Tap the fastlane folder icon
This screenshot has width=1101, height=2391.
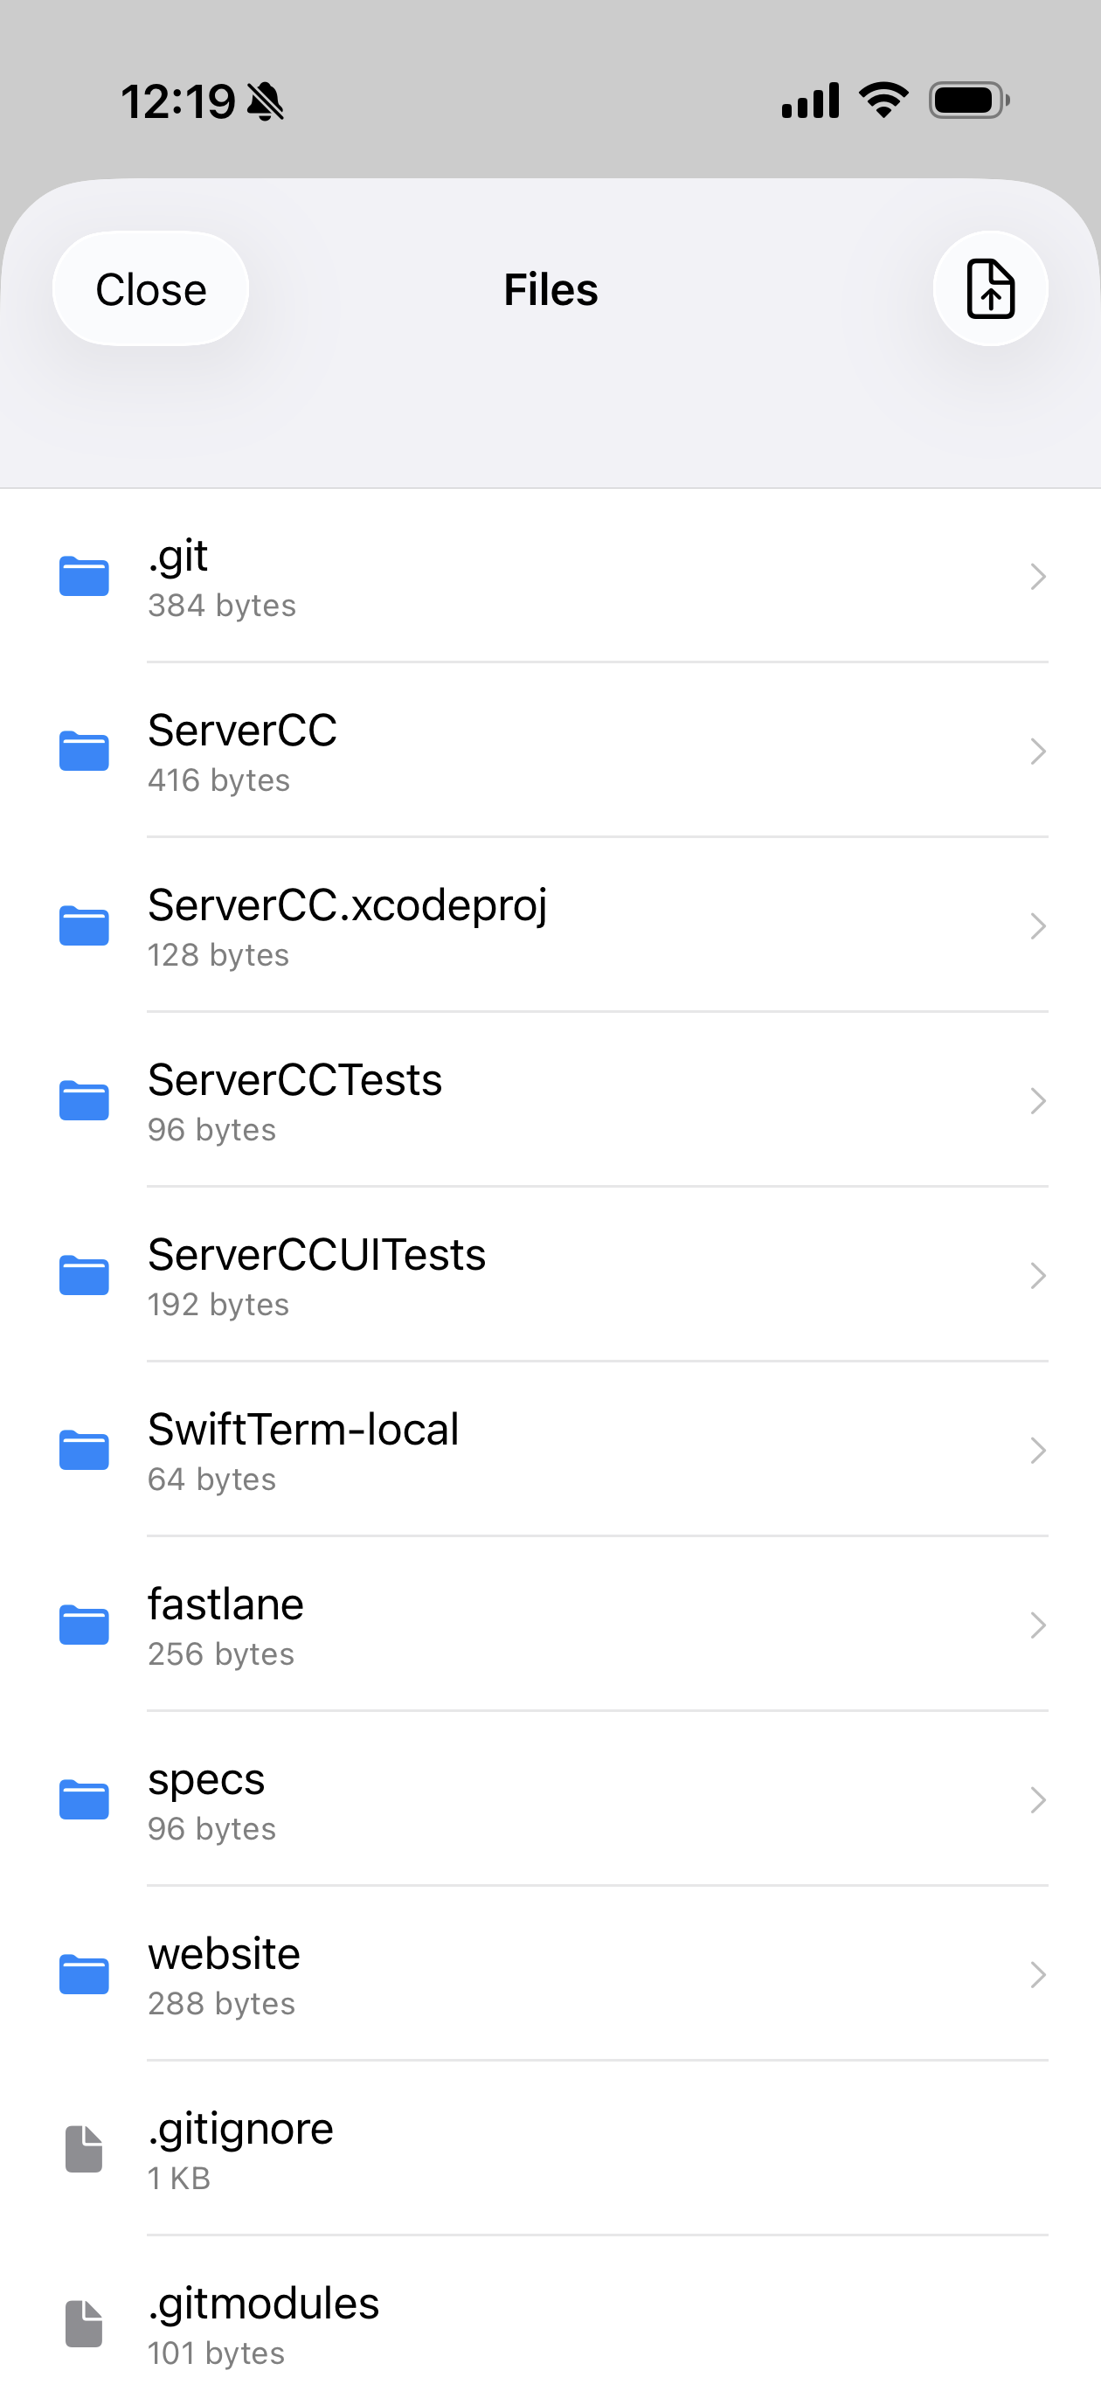(x=84, y=1625)
